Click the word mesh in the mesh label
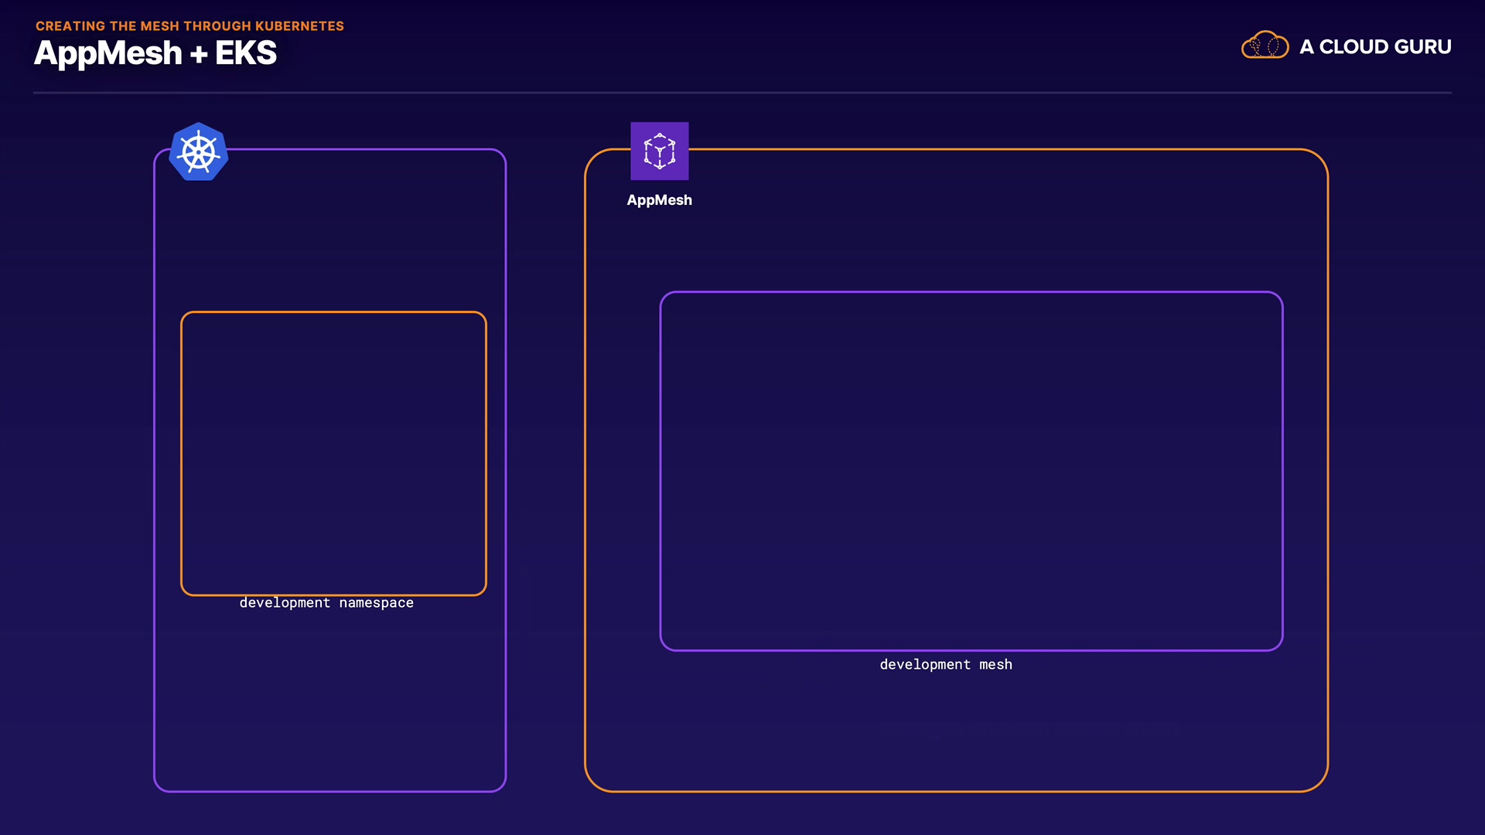This screenshot has width=1485, height=835. (x=995, y=665)
